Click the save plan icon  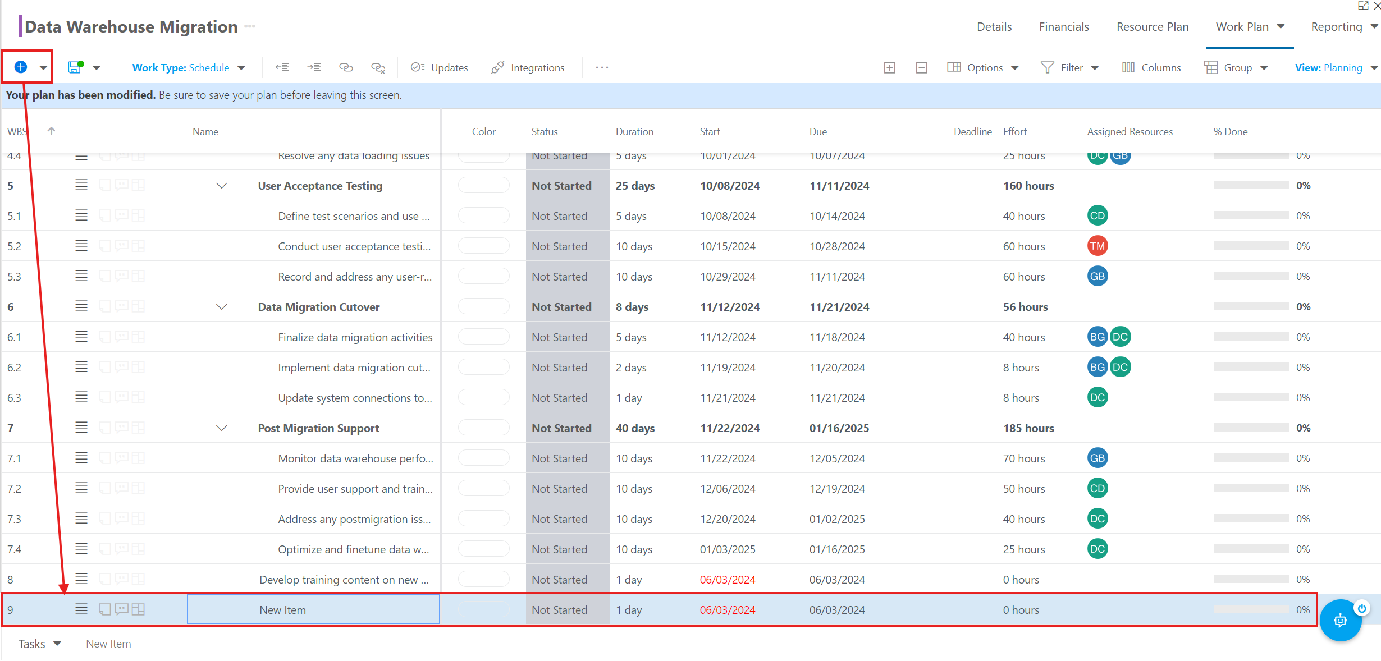pos(75,67)
